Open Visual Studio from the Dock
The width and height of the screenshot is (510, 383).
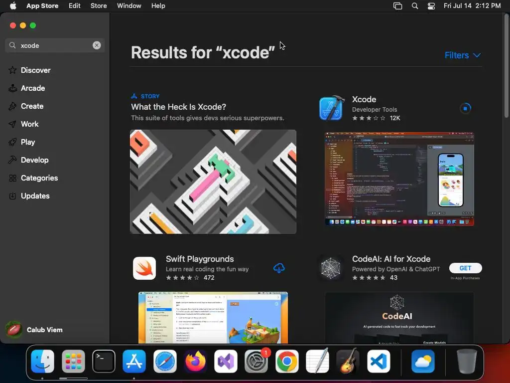click(x=226, y=361)
